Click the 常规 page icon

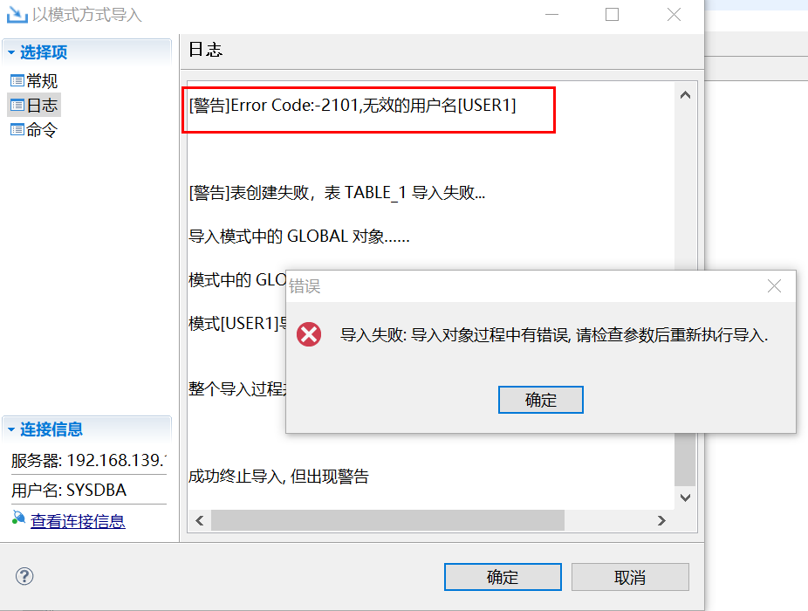17,81
